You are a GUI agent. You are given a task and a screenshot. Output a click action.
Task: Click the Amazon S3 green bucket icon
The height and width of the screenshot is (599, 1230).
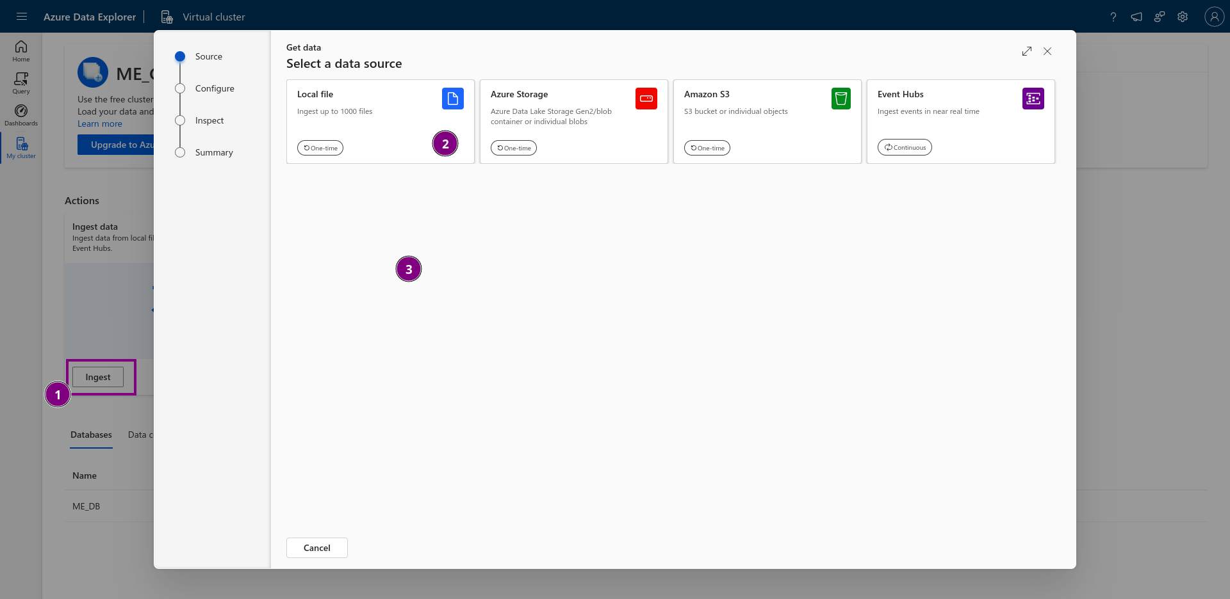(x=841, y=99)
